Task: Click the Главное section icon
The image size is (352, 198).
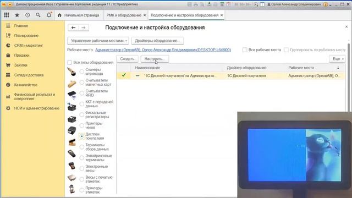Action: click(x=8, y=26)
